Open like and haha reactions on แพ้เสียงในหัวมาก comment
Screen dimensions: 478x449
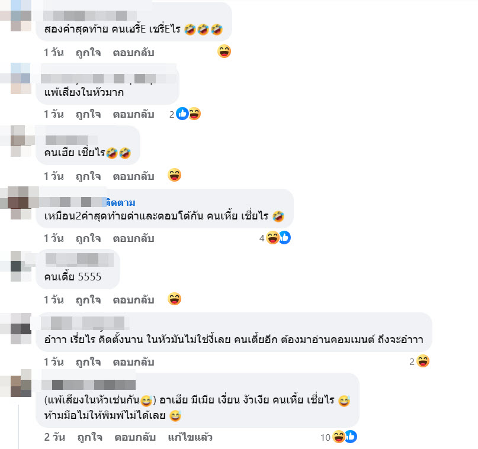pyautogui.click(x=185, y=114)
